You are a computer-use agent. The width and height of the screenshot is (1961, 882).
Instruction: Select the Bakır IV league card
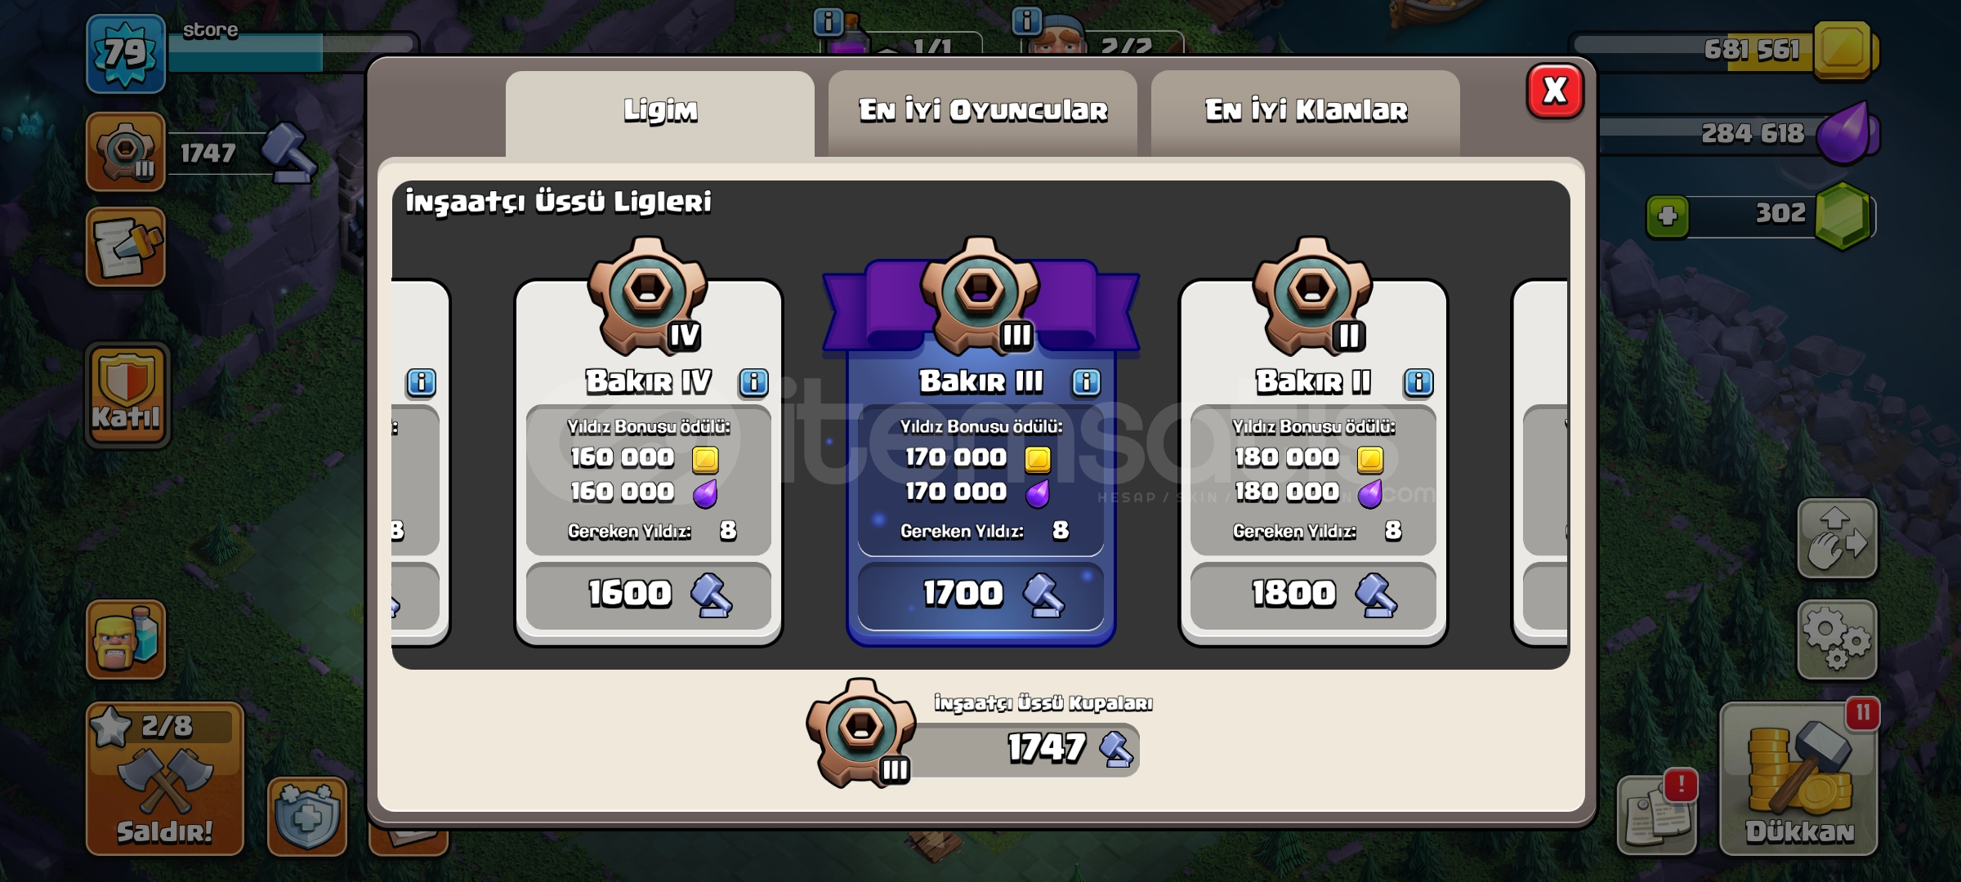tap(649, 462)
